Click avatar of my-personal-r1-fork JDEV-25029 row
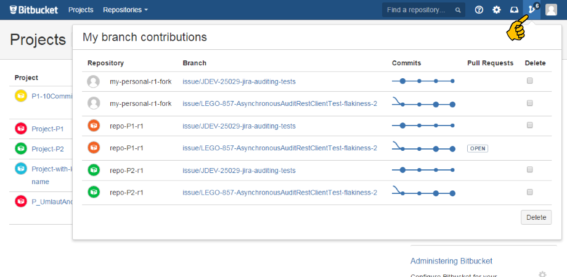 pos(93,82)
